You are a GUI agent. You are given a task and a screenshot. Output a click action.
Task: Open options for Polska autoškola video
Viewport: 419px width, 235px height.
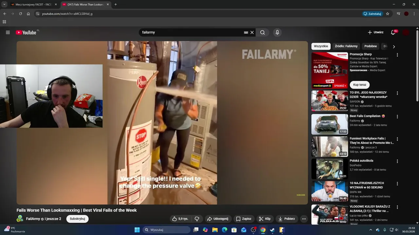pyautogui.click(x=397, y=161)
